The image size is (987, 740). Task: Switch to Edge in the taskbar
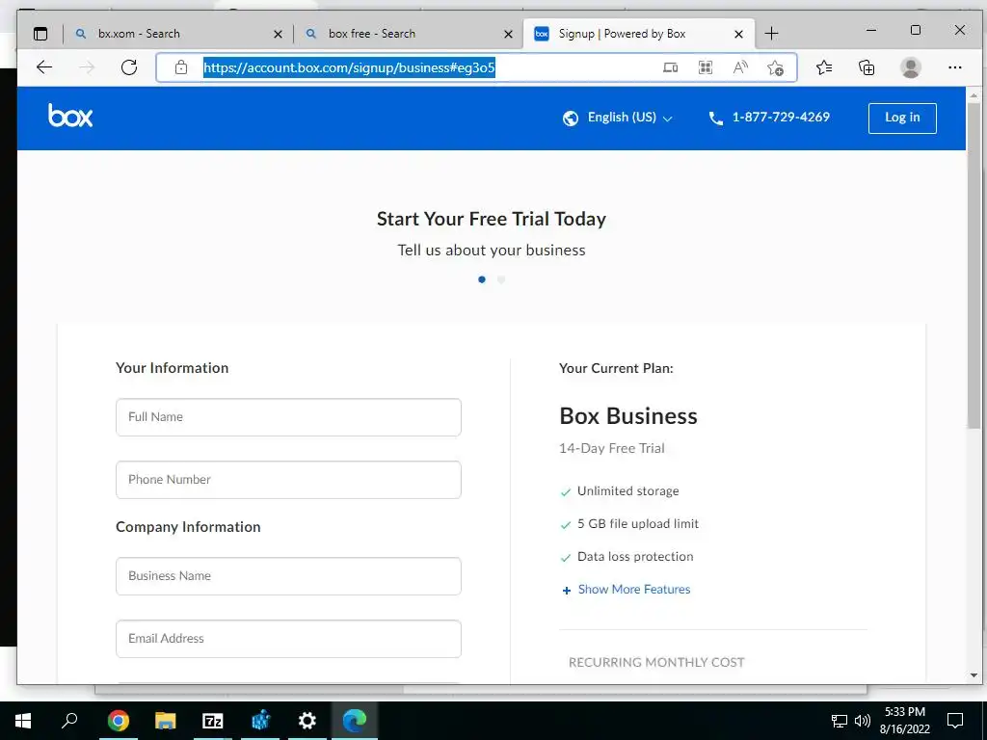coord(355,721)
